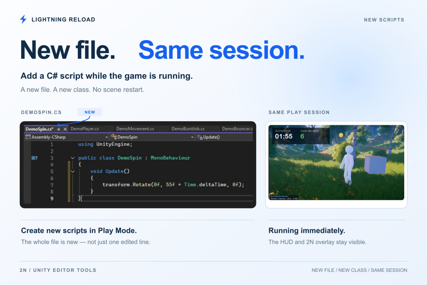Viewport: 427px width, 285px height.
Task: Click the Update() method icon in navigation bar
Action: click(x=200, y=137)
